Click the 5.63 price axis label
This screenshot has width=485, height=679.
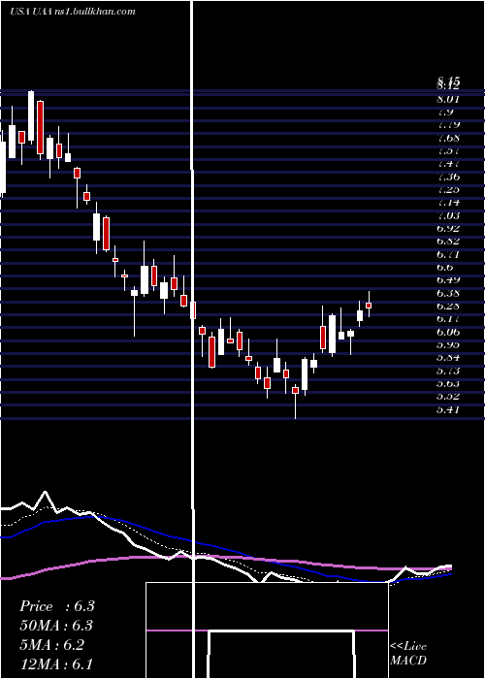(448, 384)
